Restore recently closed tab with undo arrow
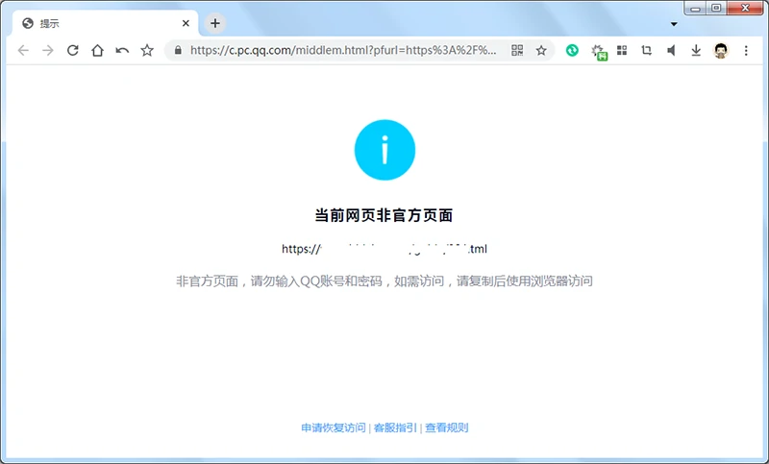This screenshot has width=769, height=464. [x=122, y=51]
